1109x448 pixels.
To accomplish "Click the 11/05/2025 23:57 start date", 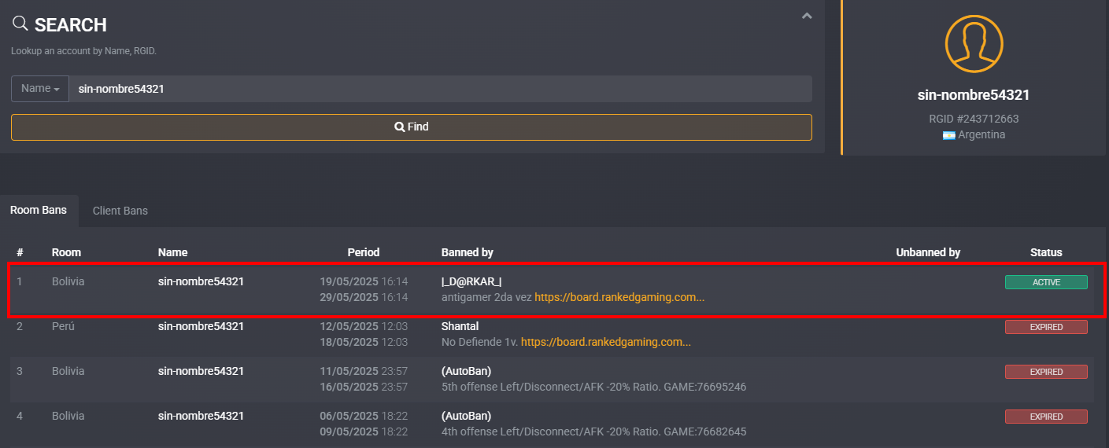I will (364, 371).
